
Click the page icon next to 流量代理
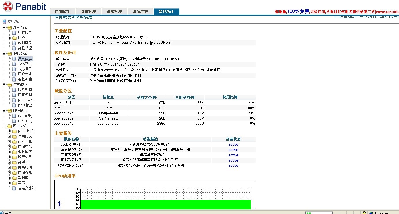click(14, 48)
